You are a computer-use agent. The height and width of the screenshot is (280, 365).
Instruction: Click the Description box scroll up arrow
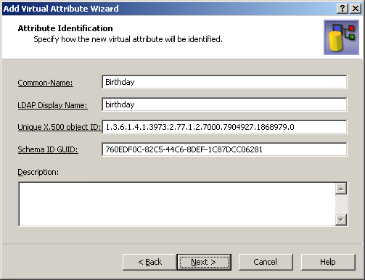click(x=341, y=189)
